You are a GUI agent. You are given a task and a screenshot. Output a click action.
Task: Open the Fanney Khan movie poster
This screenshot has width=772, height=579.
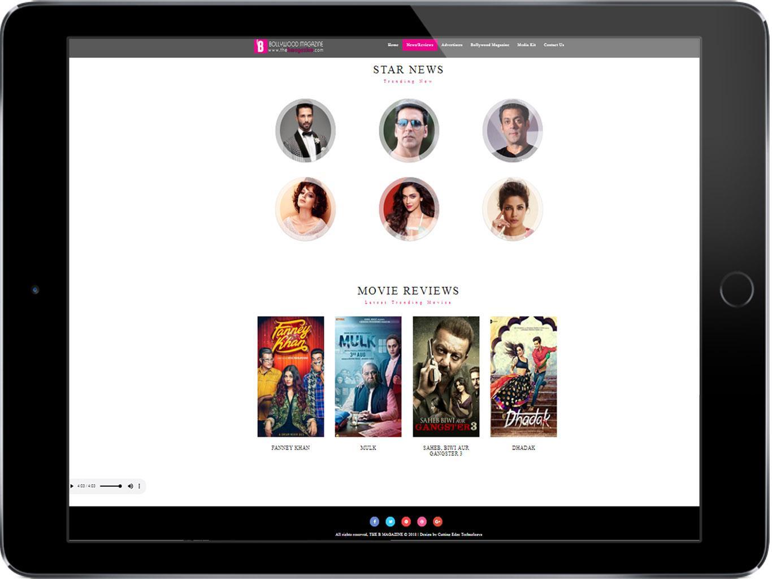click(x=290, y=377)
